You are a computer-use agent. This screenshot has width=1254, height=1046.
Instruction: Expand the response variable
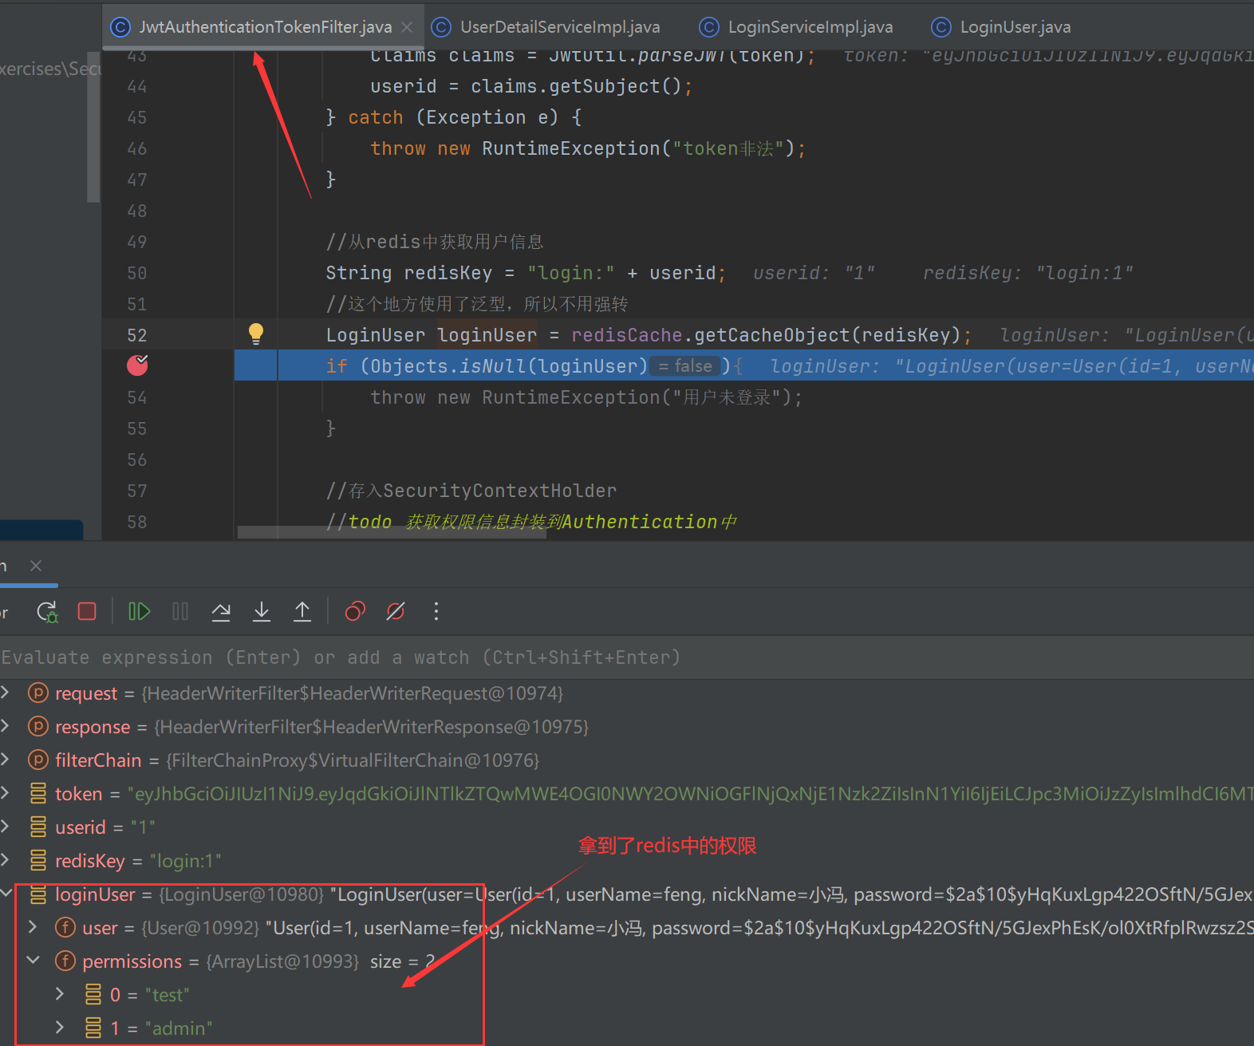pos(6,726)
